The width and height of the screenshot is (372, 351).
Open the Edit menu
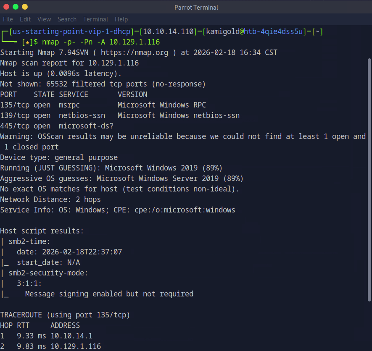pyautogui.click(x=25, y=19)
